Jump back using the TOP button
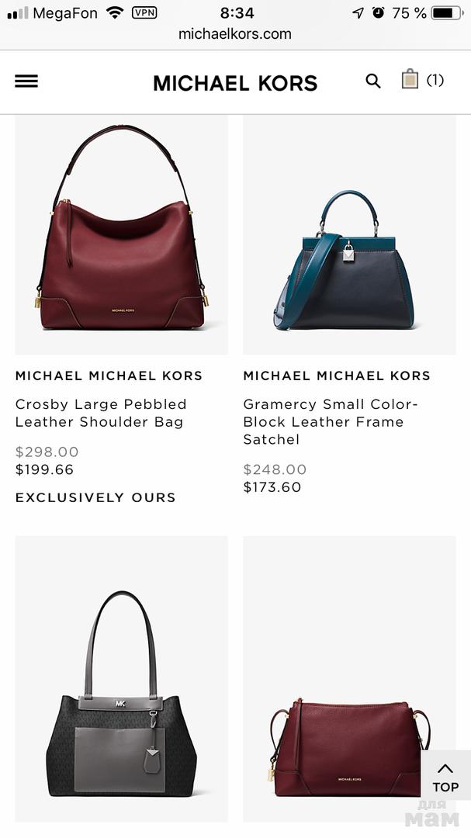 coord(446,776)
